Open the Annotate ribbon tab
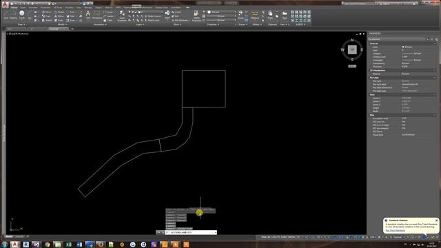 (x=33, y=8)
